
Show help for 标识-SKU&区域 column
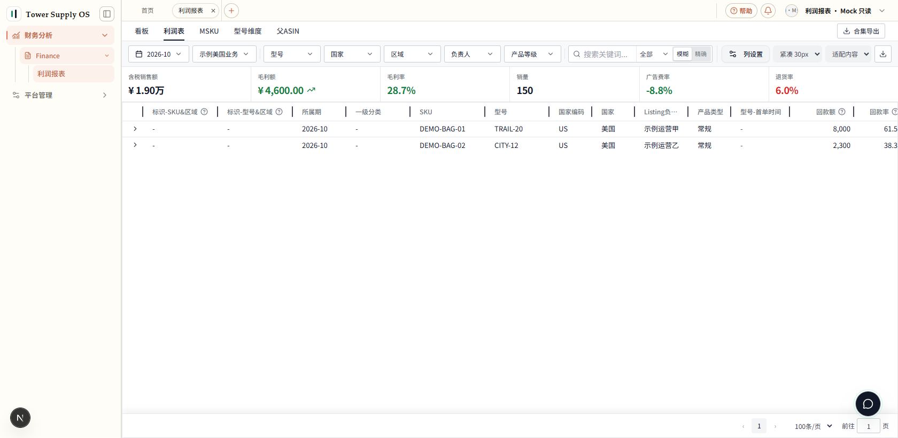[x=204, y=112]
